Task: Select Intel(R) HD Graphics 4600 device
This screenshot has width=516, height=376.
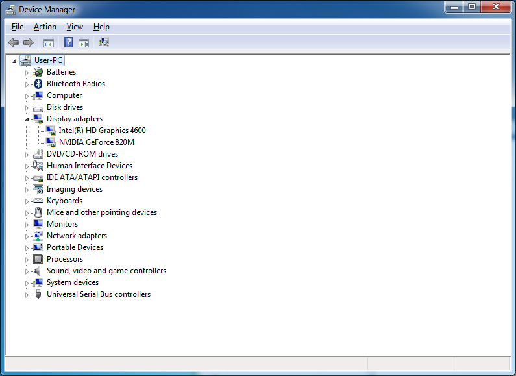Action: pyautogui.click(x=102, y=131)
